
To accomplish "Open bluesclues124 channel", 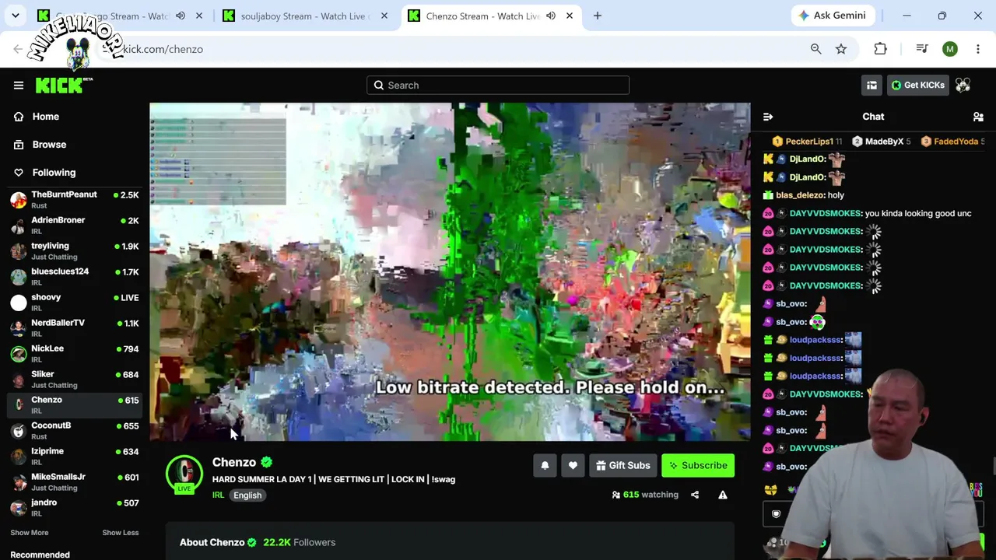I will tap(75, 277).
